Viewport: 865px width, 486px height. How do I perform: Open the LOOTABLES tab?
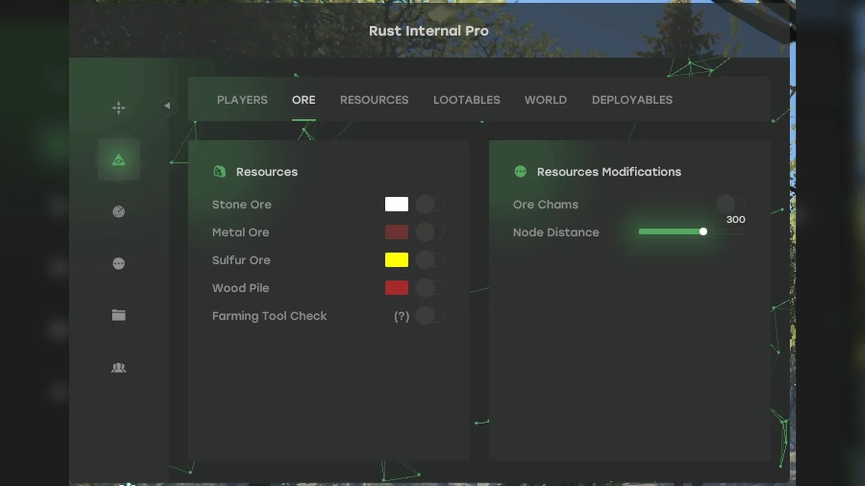click(466, 100)
